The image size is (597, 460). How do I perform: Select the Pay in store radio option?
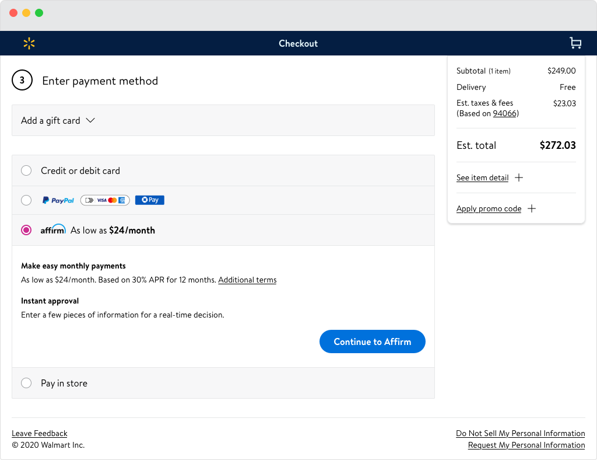pos(26,383)
